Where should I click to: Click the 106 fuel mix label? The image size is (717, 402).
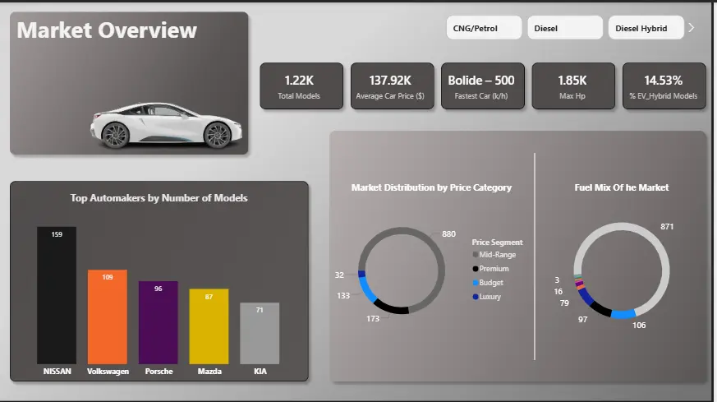pos(639,326)
